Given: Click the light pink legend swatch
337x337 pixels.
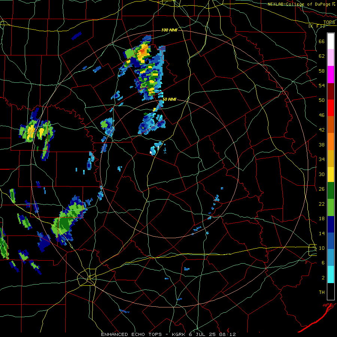Looking at the screenshot, I should (331, 58).
